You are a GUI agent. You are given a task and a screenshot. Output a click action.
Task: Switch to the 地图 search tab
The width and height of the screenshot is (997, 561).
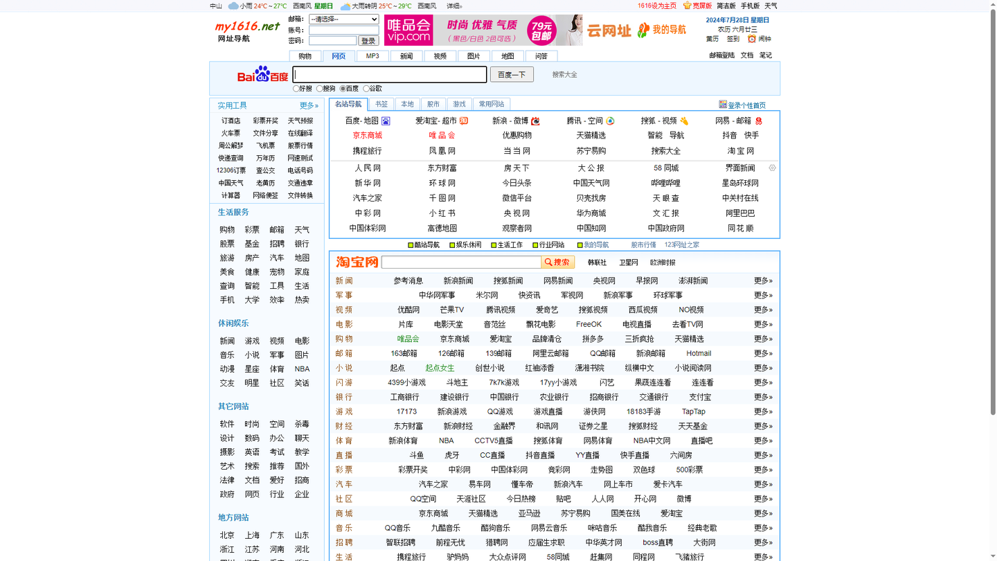(x=508, y=56)
